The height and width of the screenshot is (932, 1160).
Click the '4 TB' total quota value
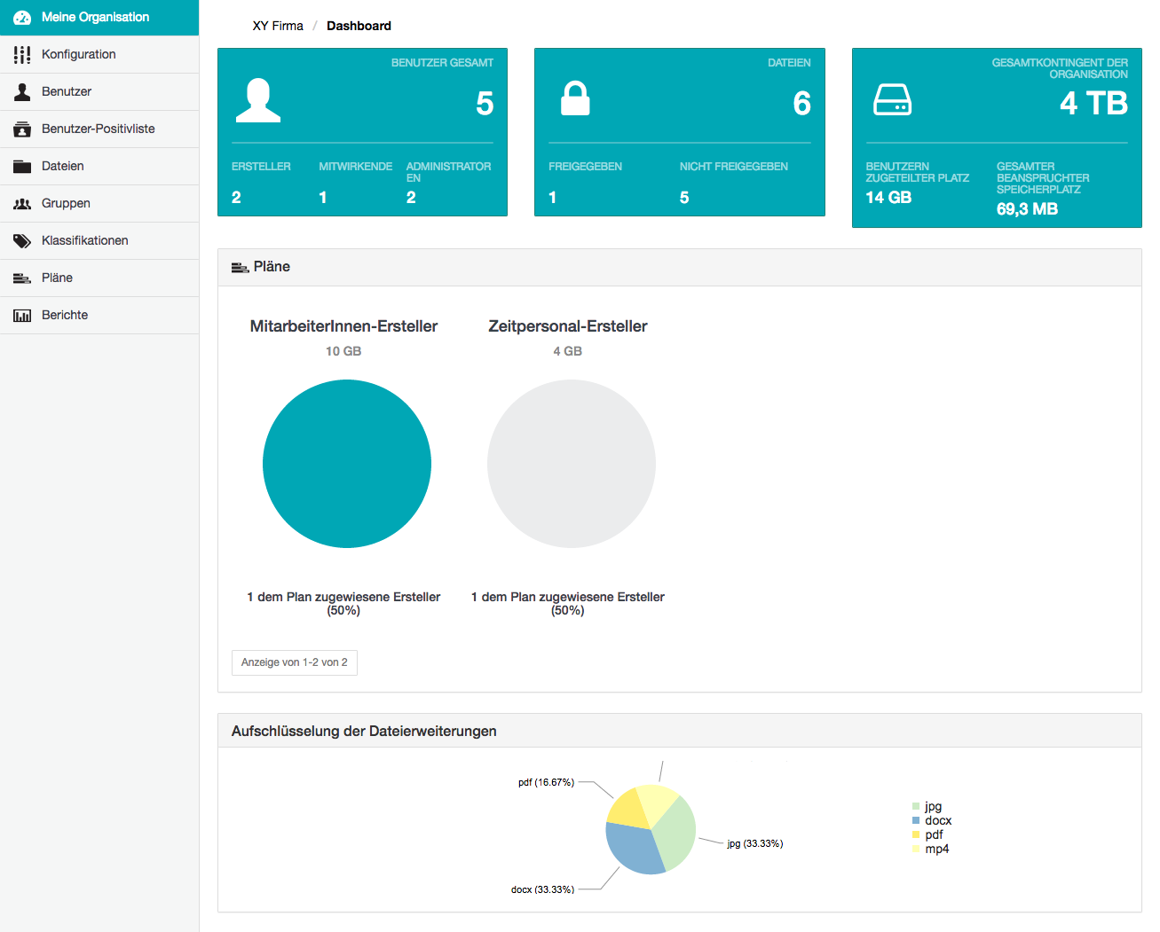click(x=1093, y=104)
